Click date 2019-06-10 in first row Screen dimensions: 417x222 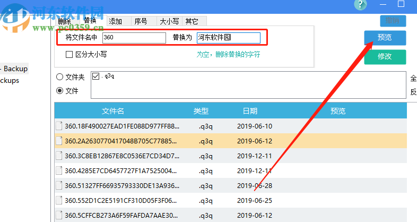click(255, 126)
